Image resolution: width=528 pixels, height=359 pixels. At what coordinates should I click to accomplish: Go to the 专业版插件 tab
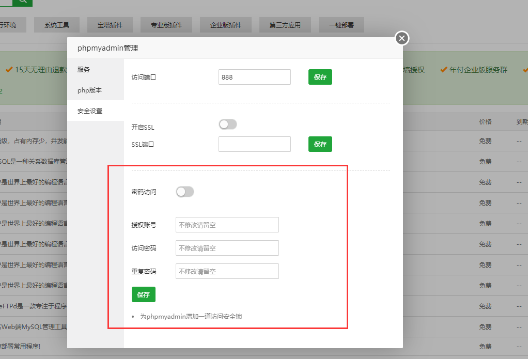(x=166, y=25)
